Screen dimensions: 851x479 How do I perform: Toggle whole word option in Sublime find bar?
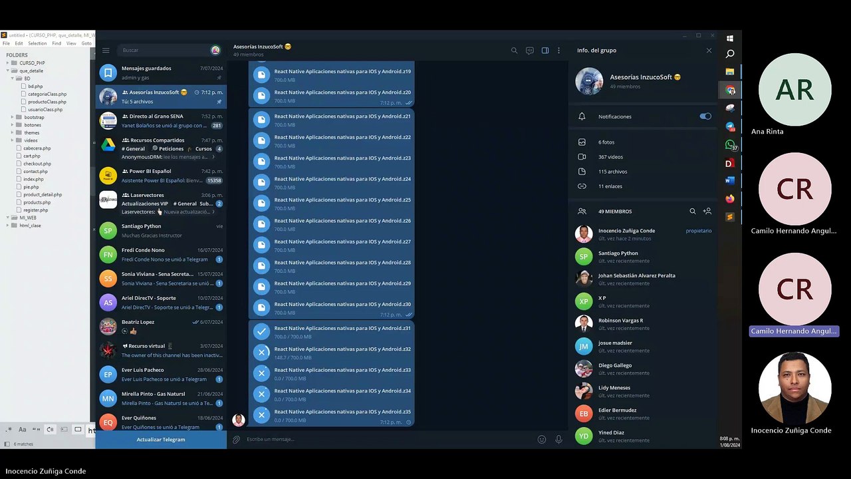[x=36, y=430]
